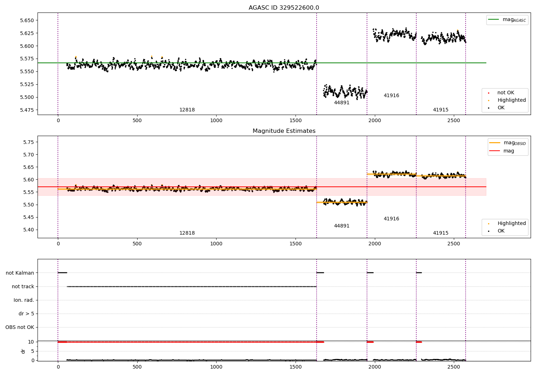
Task: Click the orange mag OBSID legend line
Action: pyautogui.click(x=495, y=143)
